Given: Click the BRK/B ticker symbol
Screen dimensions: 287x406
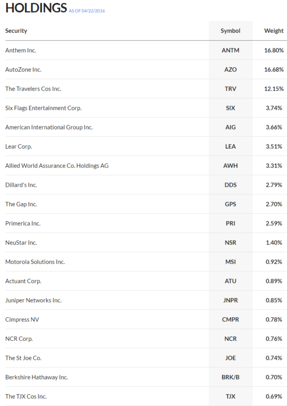Looking at the screenshot, I should click(230, 377).
